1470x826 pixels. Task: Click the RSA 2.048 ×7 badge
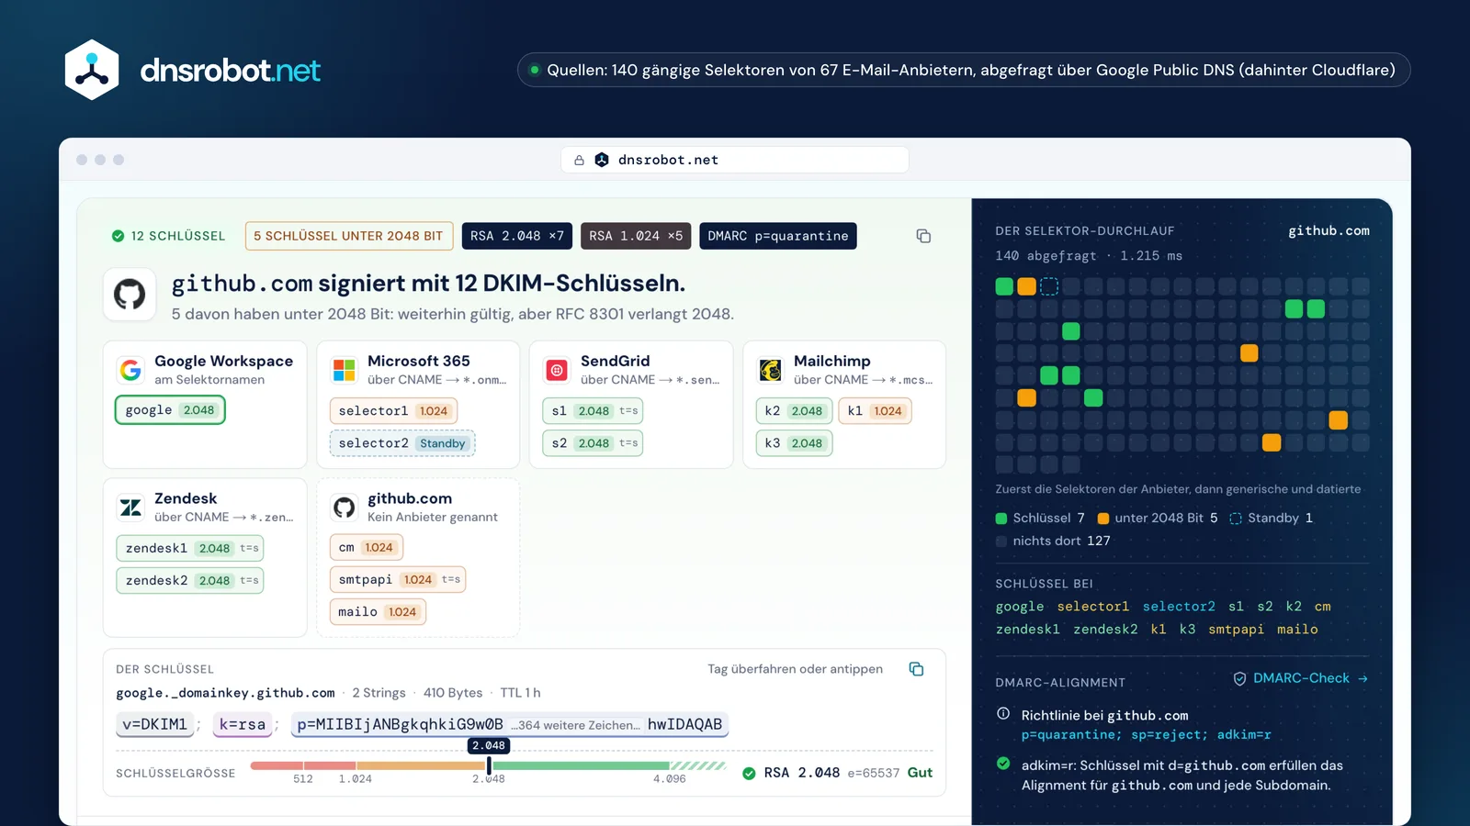(x=517, y=236)
